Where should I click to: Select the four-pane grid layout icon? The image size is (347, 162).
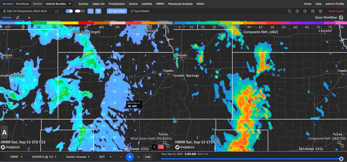pos(320,11)
